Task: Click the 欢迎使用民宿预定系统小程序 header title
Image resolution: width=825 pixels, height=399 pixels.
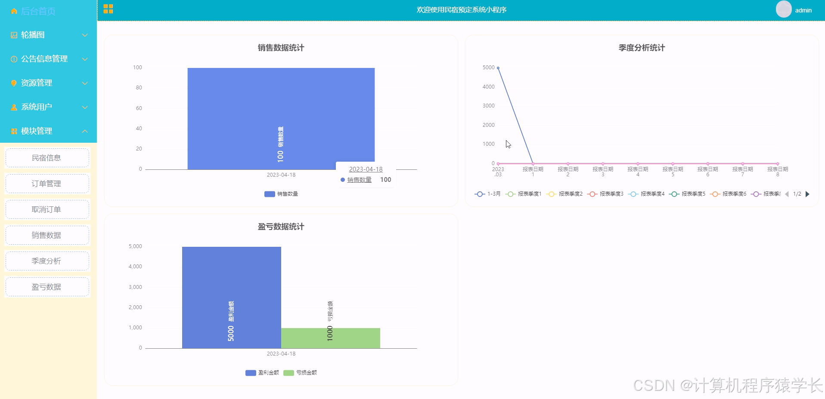Action: tap(461, 10)
